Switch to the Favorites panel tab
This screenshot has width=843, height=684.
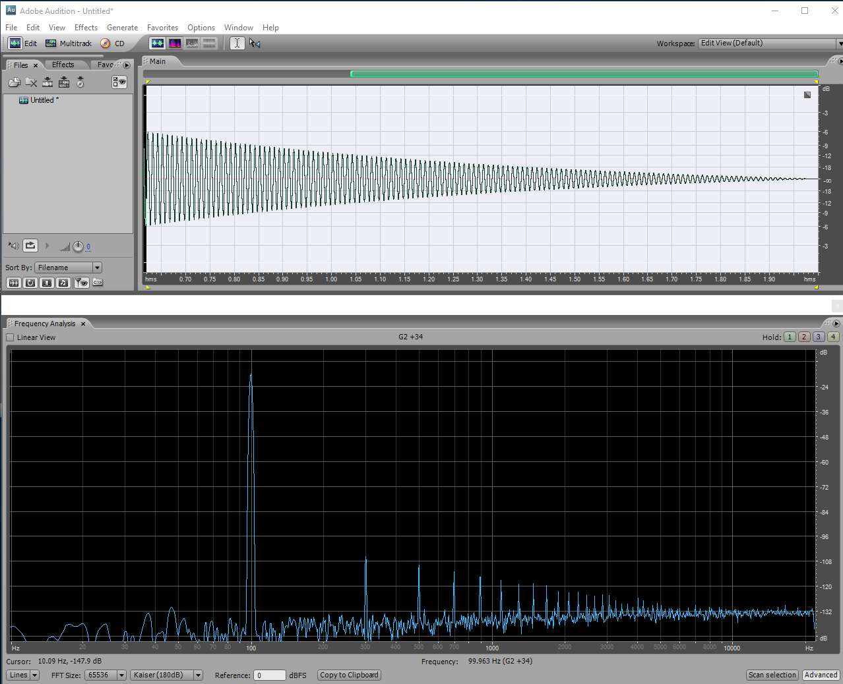pyautogui.click(x=106, y=65)
